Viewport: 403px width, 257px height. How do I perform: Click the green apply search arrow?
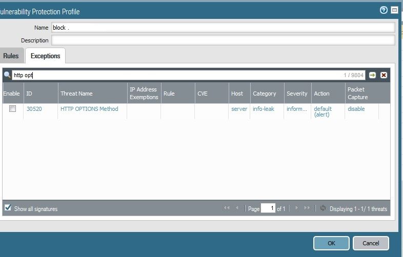(x=373, y=75)
